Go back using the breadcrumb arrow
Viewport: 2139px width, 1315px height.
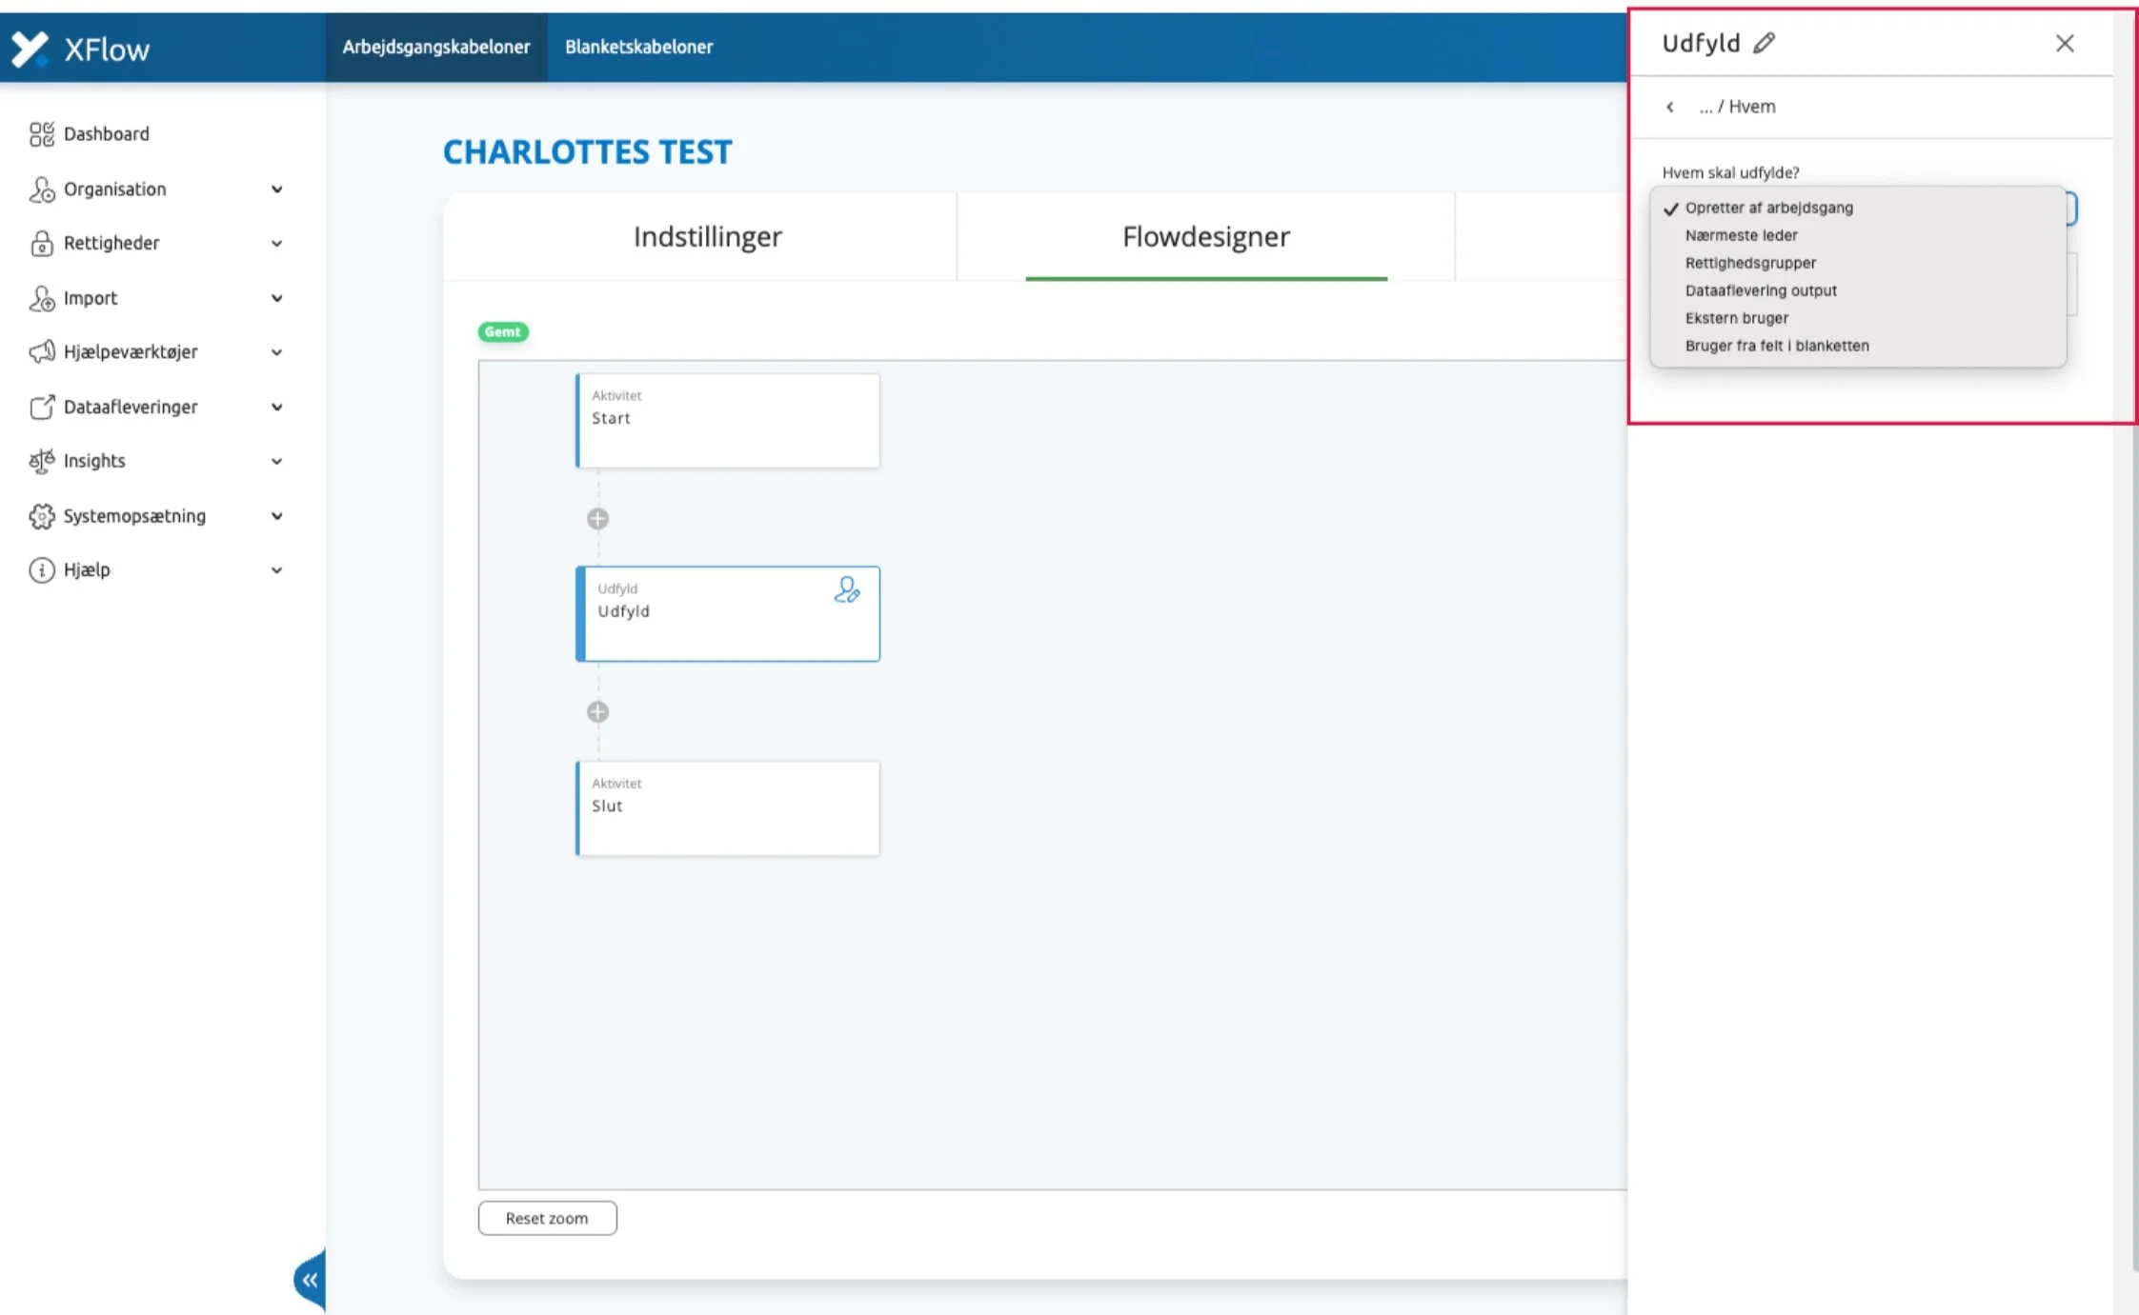[1669, 108]
